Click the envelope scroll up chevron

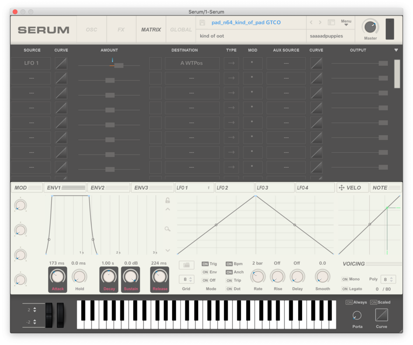pyautogui.click(x=168, y=209)
